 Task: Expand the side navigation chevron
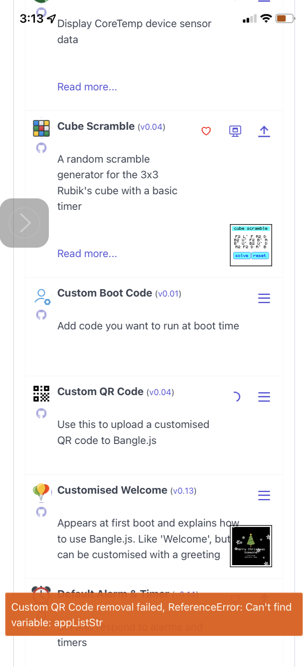(x=24, y=223)
